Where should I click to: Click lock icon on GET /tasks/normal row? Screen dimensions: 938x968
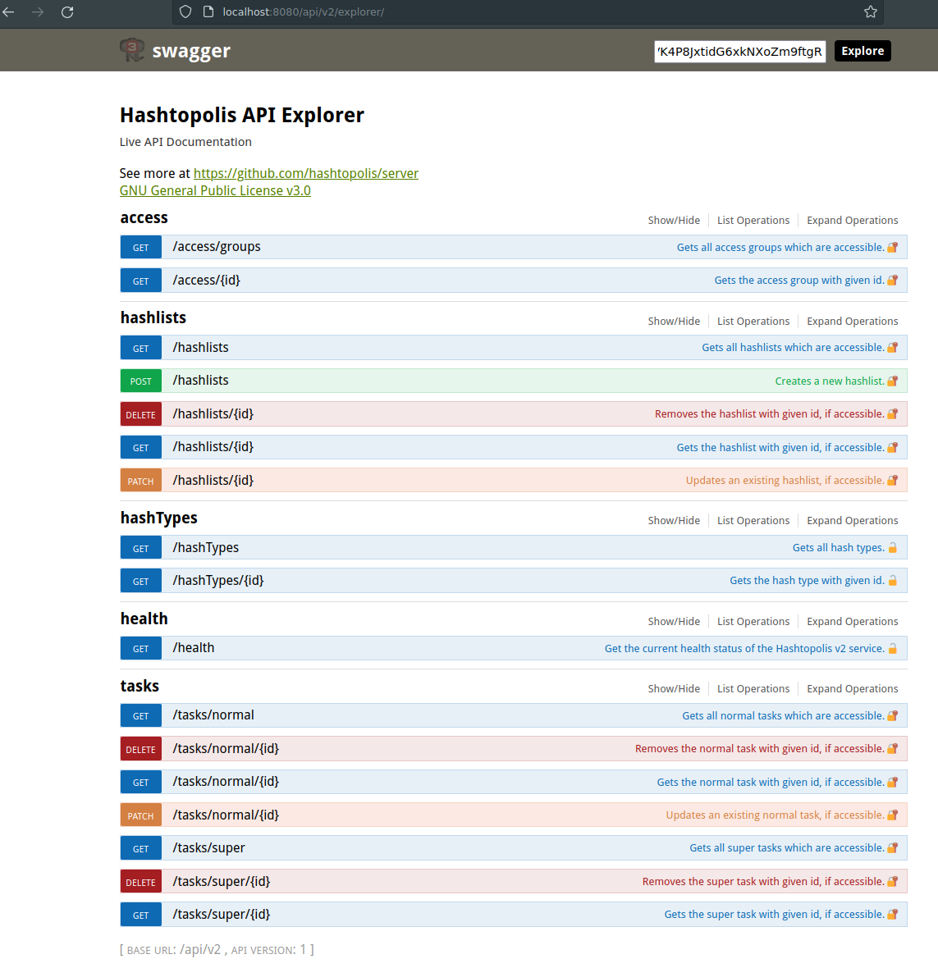point(892,715)
